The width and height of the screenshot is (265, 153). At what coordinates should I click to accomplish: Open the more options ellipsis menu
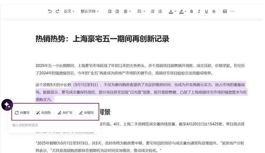(x=232, y=11)
